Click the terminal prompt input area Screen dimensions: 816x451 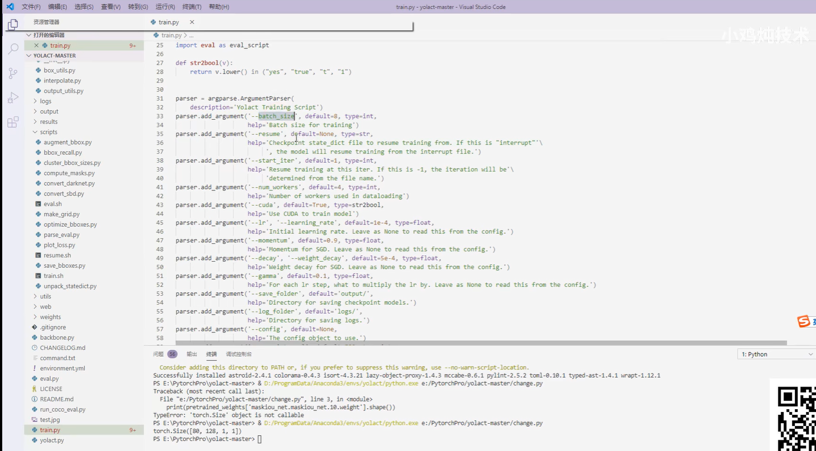click(x=260, y=439)
